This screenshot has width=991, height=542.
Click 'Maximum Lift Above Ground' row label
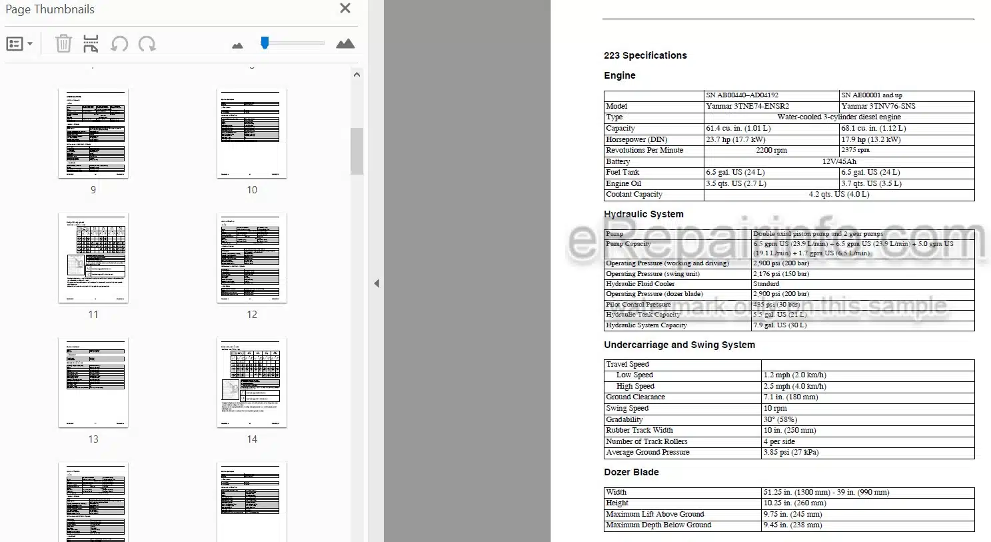[654, 514]
